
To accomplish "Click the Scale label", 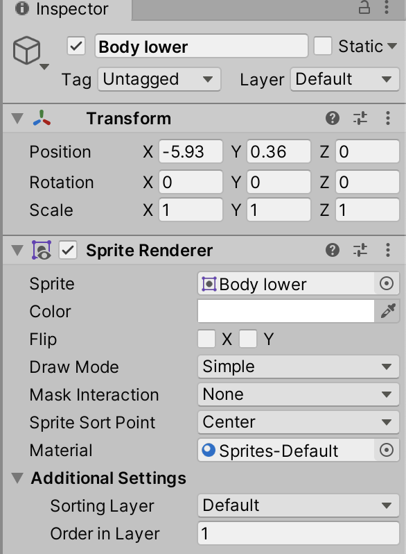I will [x=51, y=210].
